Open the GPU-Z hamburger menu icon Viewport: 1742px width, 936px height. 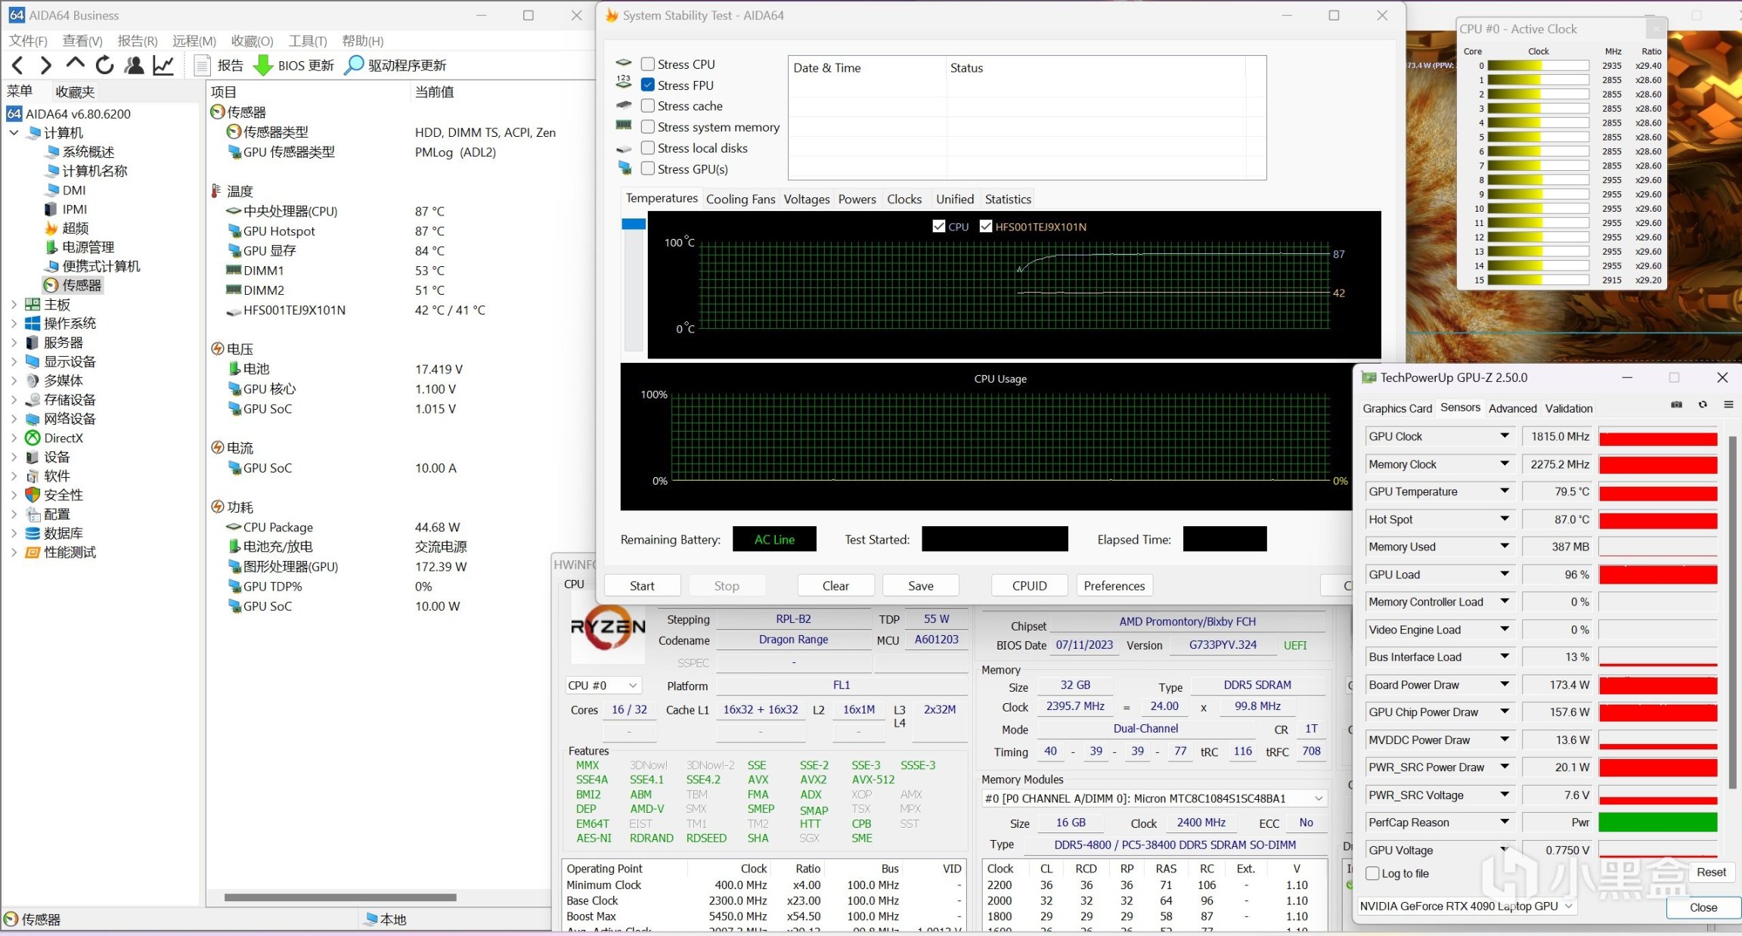tap(1728, 404)
